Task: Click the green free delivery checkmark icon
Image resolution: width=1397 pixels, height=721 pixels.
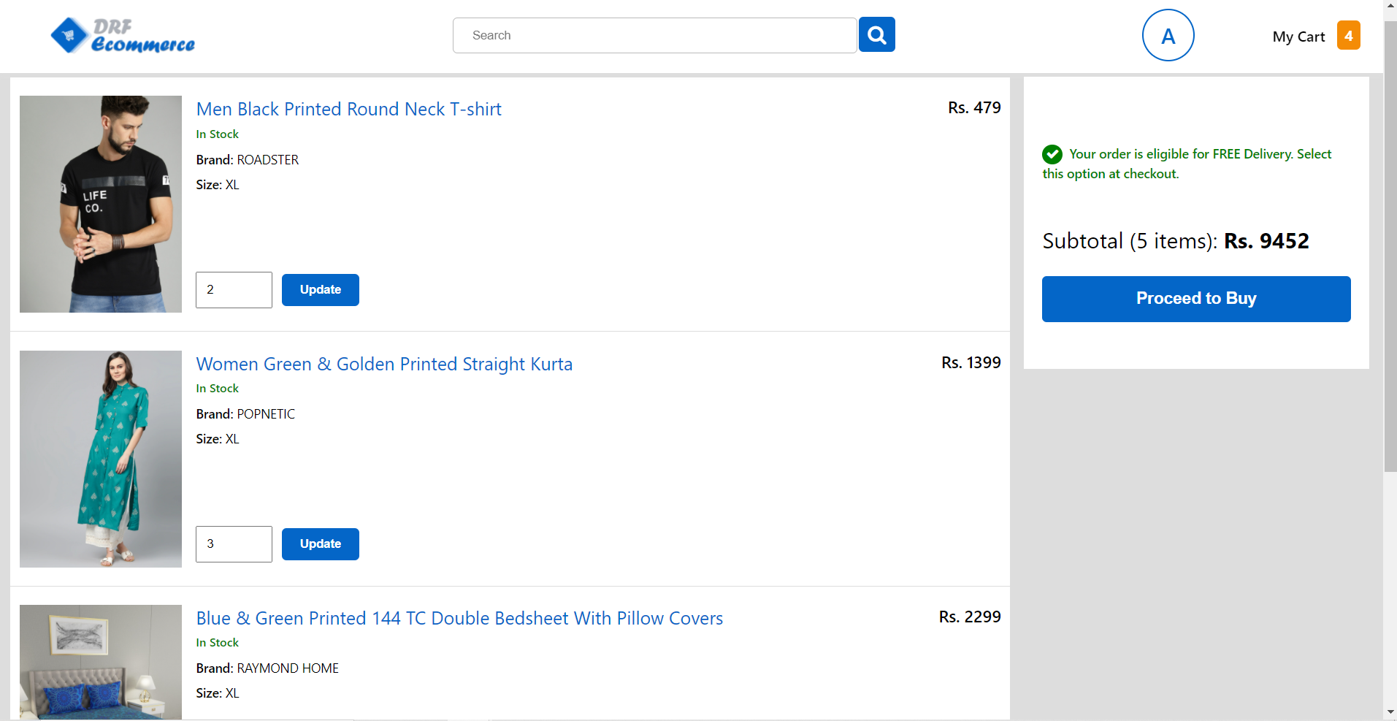Action: [1052, 154]
